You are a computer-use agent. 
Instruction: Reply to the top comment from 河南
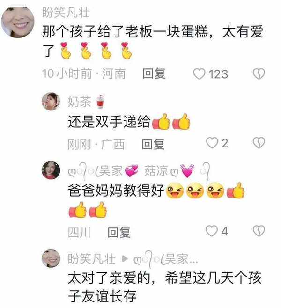(154, 73)
